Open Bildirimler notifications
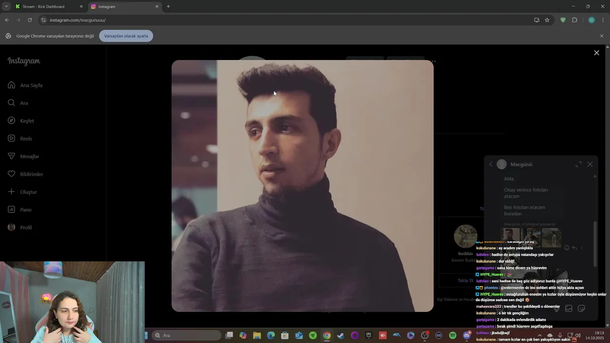The image size is (610, 343). 25,174
